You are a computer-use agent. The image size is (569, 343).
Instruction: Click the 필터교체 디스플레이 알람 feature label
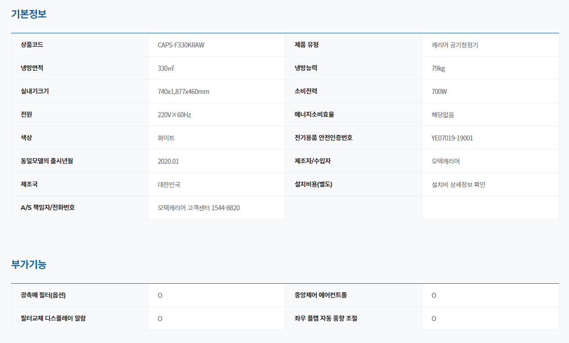tap(53, 318)
